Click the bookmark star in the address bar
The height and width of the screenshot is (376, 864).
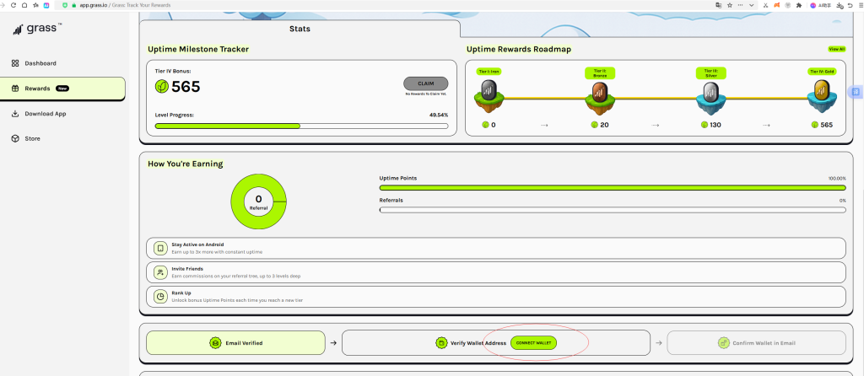[730, 5]
